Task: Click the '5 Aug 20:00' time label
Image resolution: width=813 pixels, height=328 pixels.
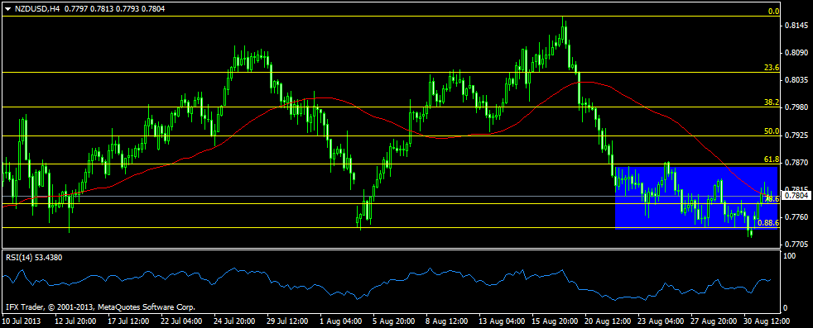Action: click(x=392, y=321)
